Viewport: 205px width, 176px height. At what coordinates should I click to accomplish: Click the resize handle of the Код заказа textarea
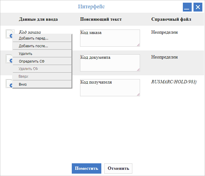138,45
